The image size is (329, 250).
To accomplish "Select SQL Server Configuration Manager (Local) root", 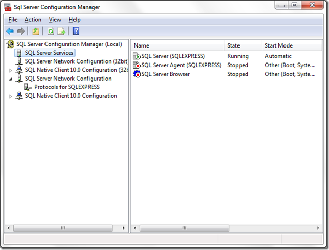I will coord(69,44).
